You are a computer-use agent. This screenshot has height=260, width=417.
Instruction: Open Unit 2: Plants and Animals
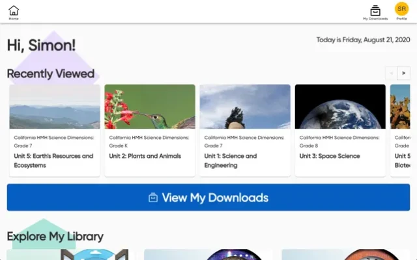[145, 156]
